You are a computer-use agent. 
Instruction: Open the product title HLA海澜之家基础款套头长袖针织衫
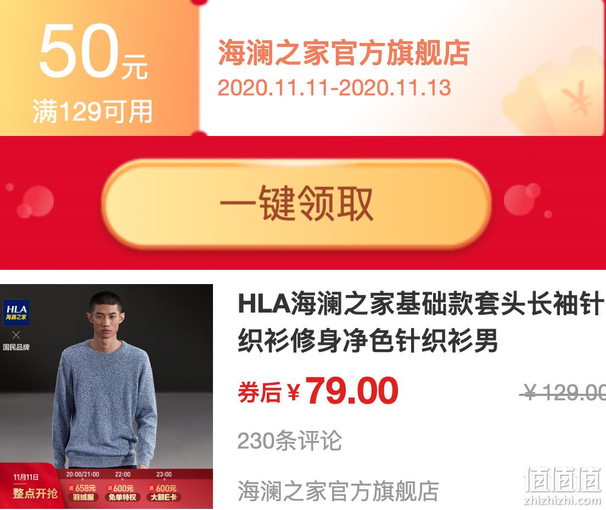[x=421, y=322]
